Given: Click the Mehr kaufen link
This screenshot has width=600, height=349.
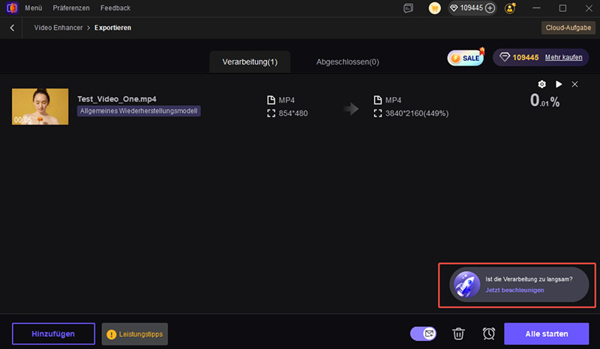Looking at the screenshot, I should pyautogui.click(x=563, y=57).
